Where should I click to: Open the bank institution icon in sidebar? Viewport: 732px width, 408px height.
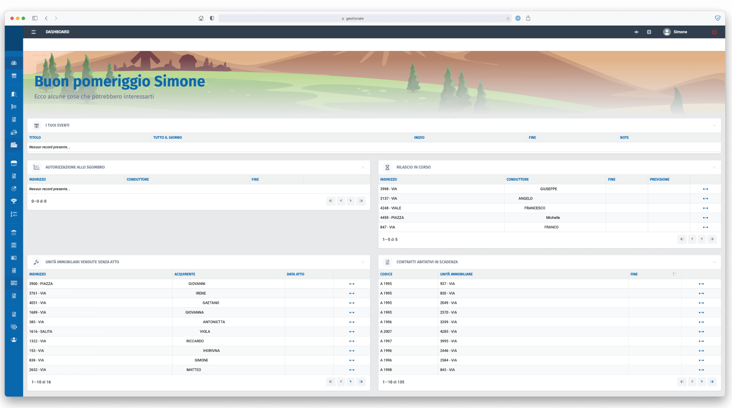click(14, 232)
